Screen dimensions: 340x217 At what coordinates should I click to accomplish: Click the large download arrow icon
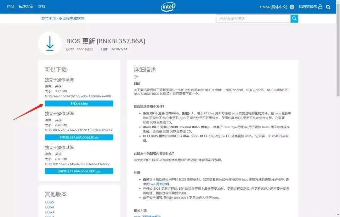(50, 43)
